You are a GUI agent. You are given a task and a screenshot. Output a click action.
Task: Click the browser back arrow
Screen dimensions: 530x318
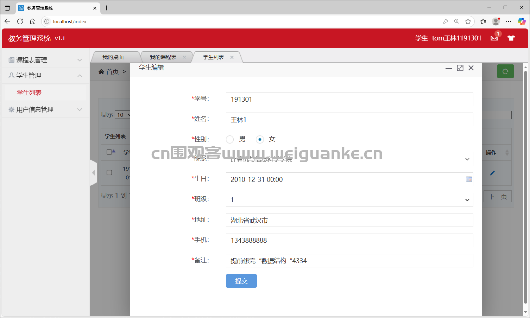pyautogui.click(x=7, y=21)
